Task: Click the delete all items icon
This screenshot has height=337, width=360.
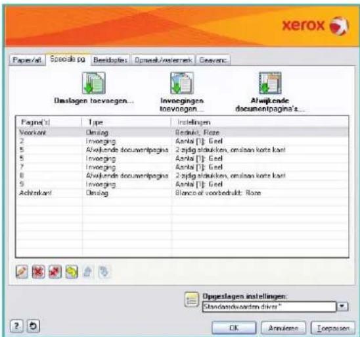Action: pos(55,272)
